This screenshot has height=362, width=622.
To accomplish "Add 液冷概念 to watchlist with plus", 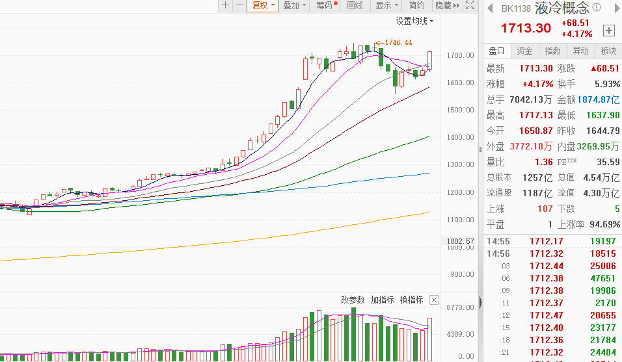I will 609,31.
